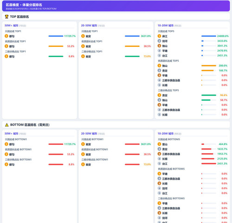The width and height of the screenshot is (232, 223).
Task: Click 10-20W 城市 heading in TOP section
Action: point(166,26)
